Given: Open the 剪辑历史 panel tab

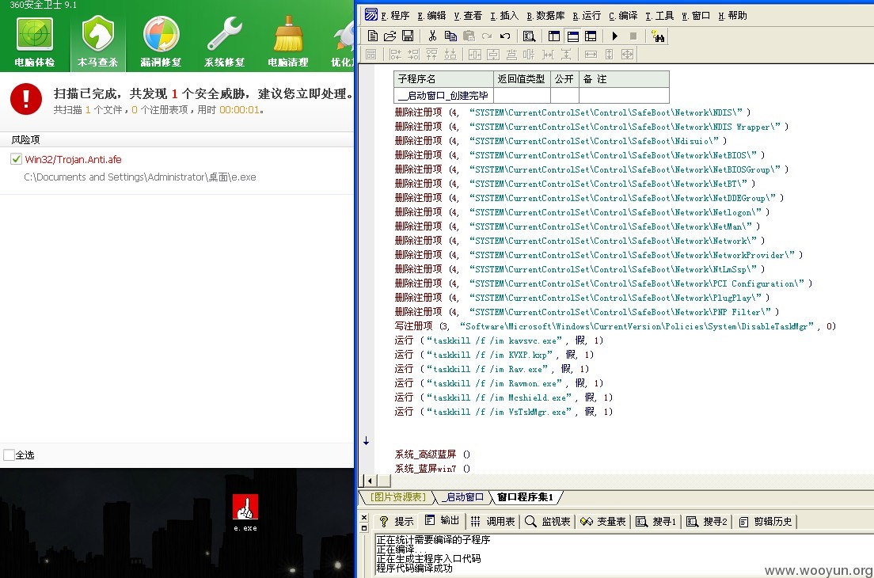Looking at the screenshot, I should 766,521.
